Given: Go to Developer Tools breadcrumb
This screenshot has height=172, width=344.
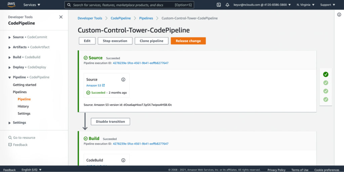Looking at the screenshot, I should (x=90, y=18).
